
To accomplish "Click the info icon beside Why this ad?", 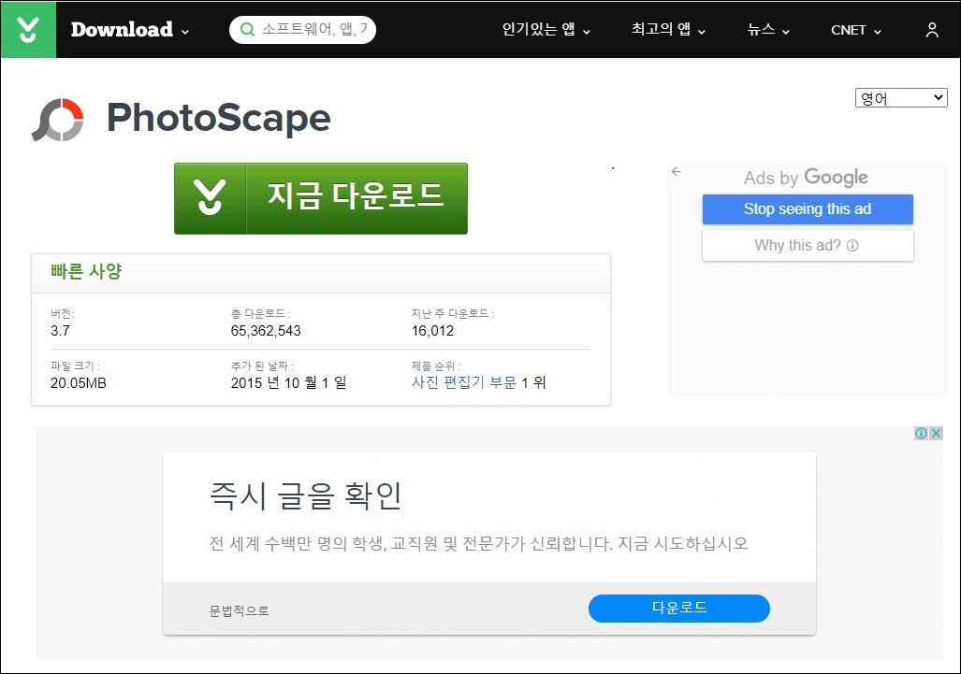I will pyautogui.click(x=852, y=246).
